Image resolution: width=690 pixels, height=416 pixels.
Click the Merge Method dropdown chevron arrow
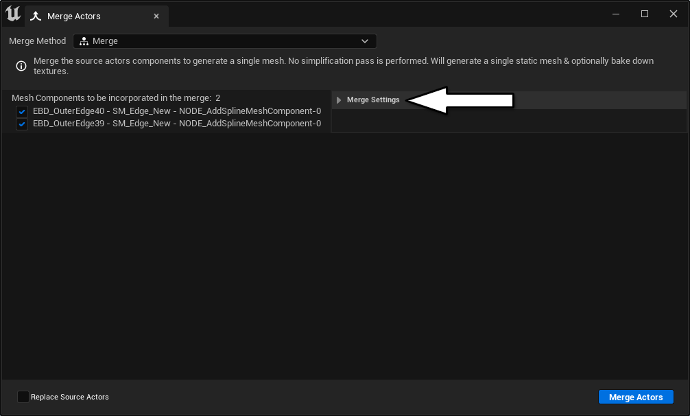click(x=365, y=41)
